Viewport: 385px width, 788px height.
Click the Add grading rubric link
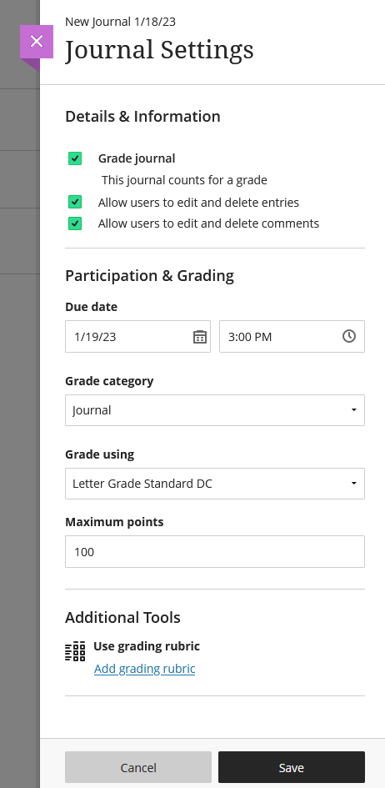tap(144, 669)
